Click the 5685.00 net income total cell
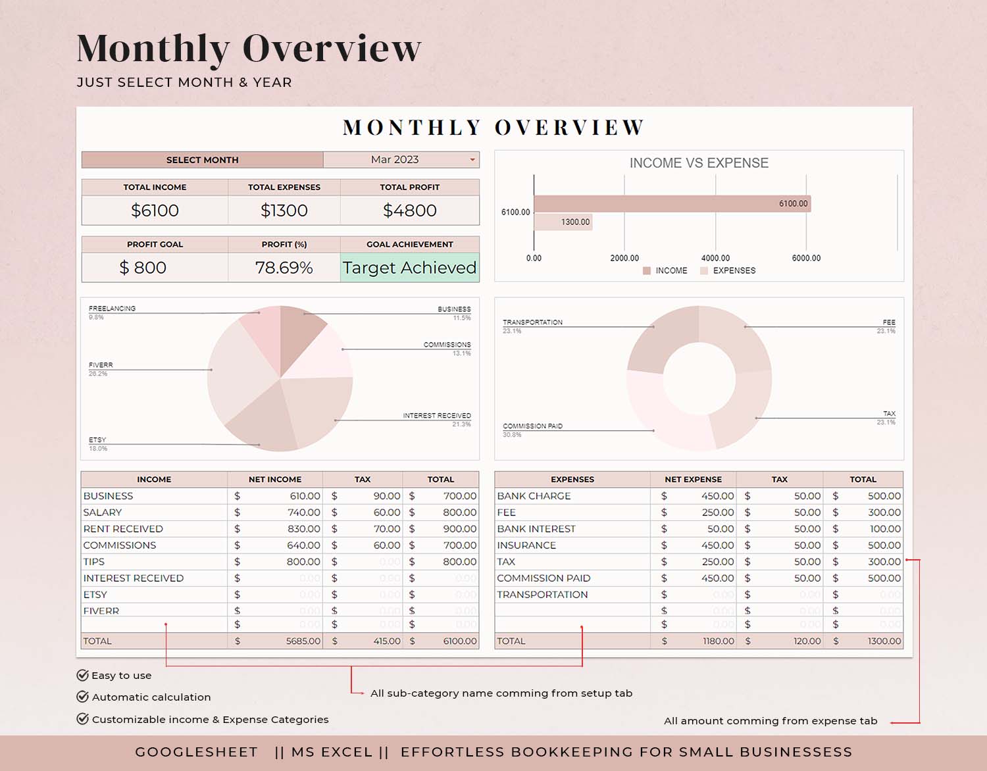The image size is (987, 771). tap(275, 641)
